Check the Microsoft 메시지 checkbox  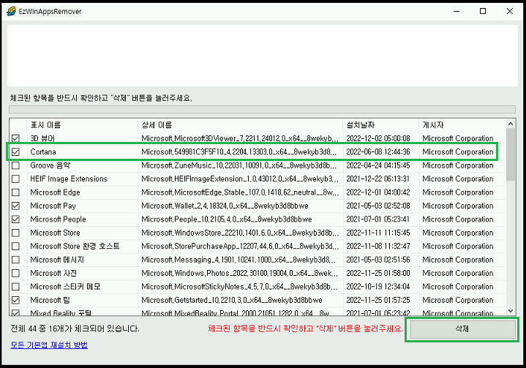(15, 260)
